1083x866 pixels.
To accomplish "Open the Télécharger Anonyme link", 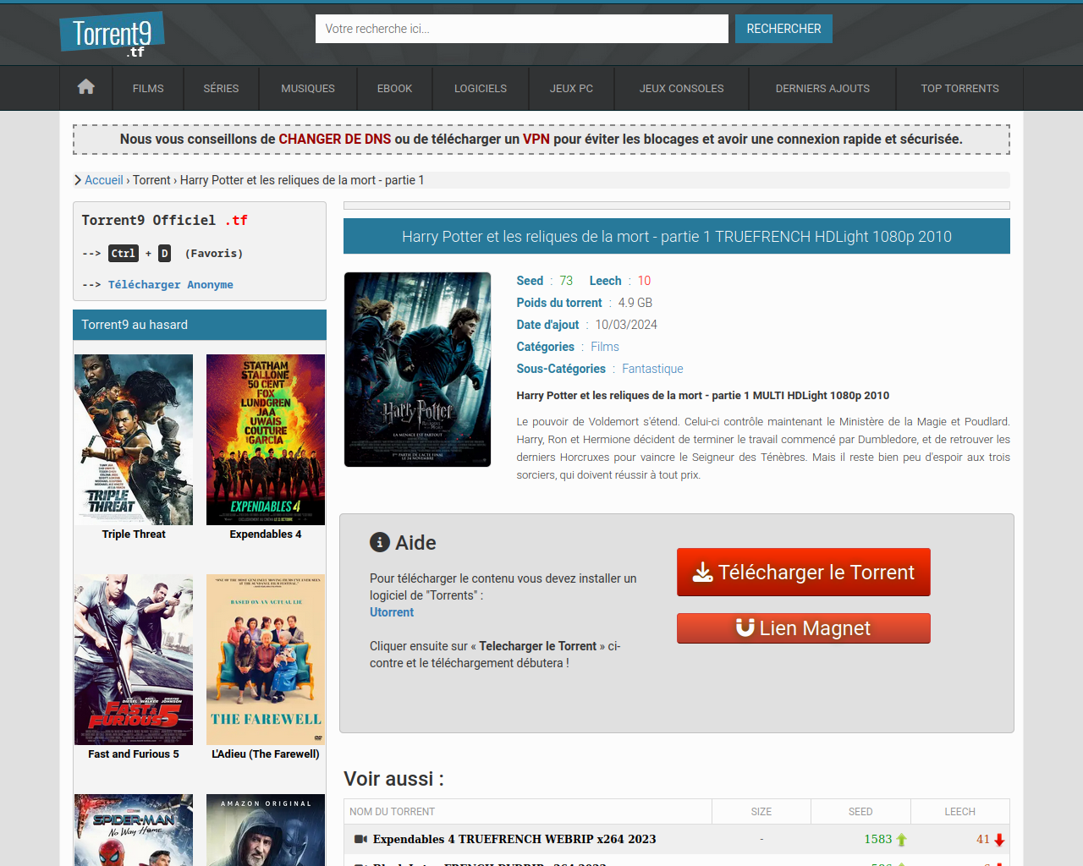I will (x=171, y=285).
